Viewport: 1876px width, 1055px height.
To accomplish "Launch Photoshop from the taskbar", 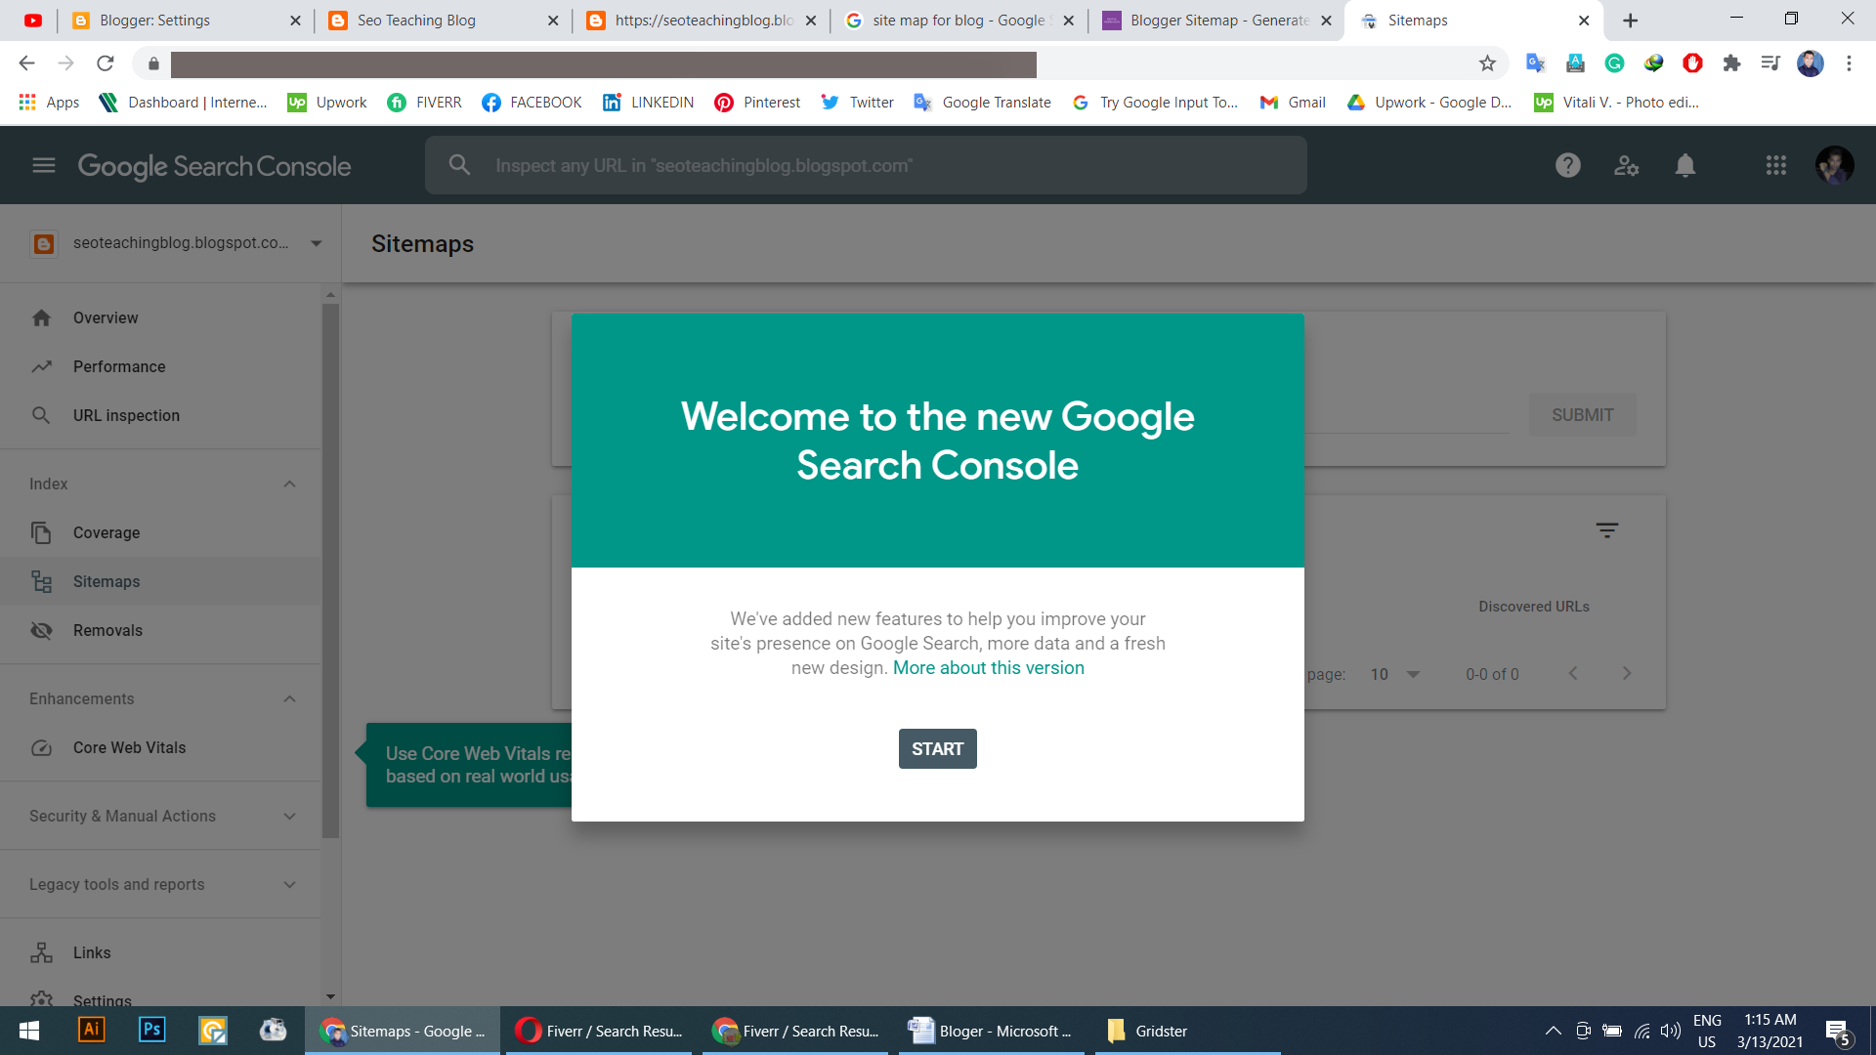I will coord(151,1030).
